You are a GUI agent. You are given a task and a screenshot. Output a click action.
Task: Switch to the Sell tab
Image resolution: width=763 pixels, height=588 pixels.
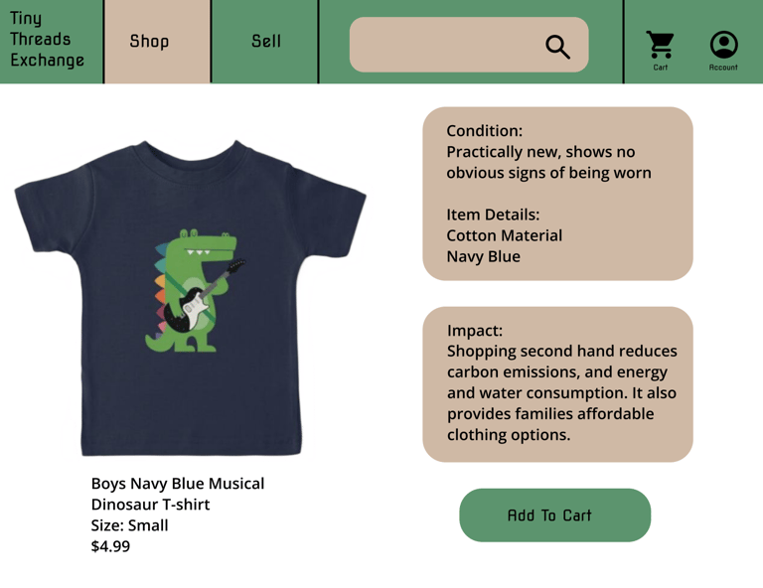pyautogui.click(x=265, y=42)
